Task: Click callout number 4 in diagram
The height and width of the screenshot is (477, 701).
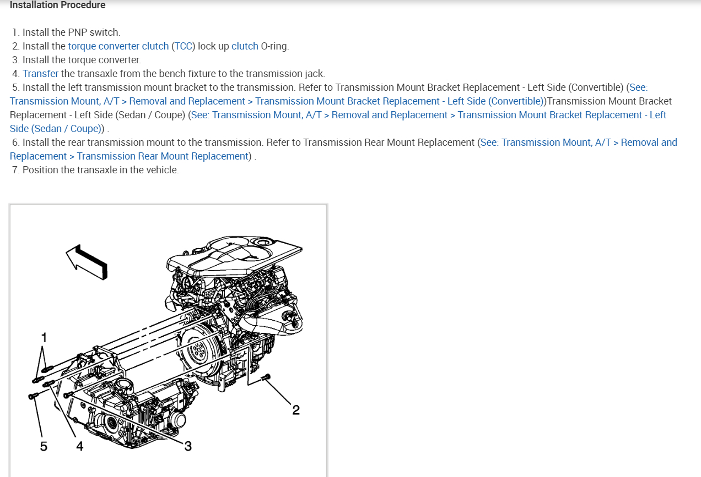Action: click(80, 446)
